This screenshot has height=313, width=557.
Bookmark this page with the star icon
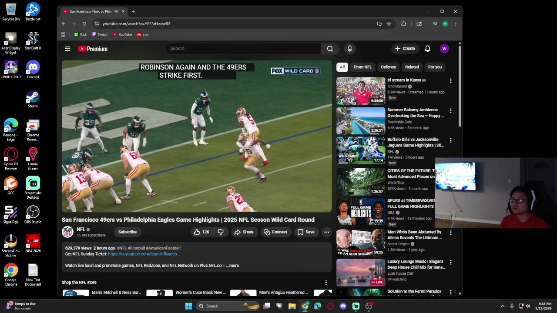point(389,24)
